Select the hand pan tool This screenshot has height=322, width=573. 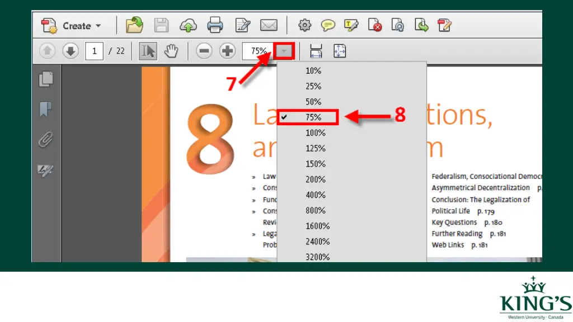coord(171,51)
